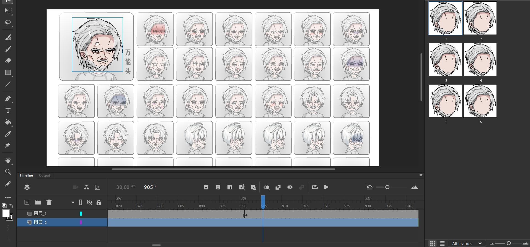Toggle lock all layers padlock
This screenshot has width=530, height=247.
click(x=99, y=203)
